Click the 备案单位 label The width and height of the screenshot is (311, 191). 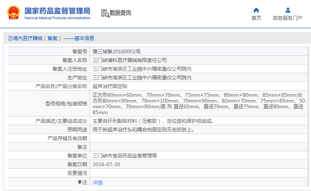[77, 156]
